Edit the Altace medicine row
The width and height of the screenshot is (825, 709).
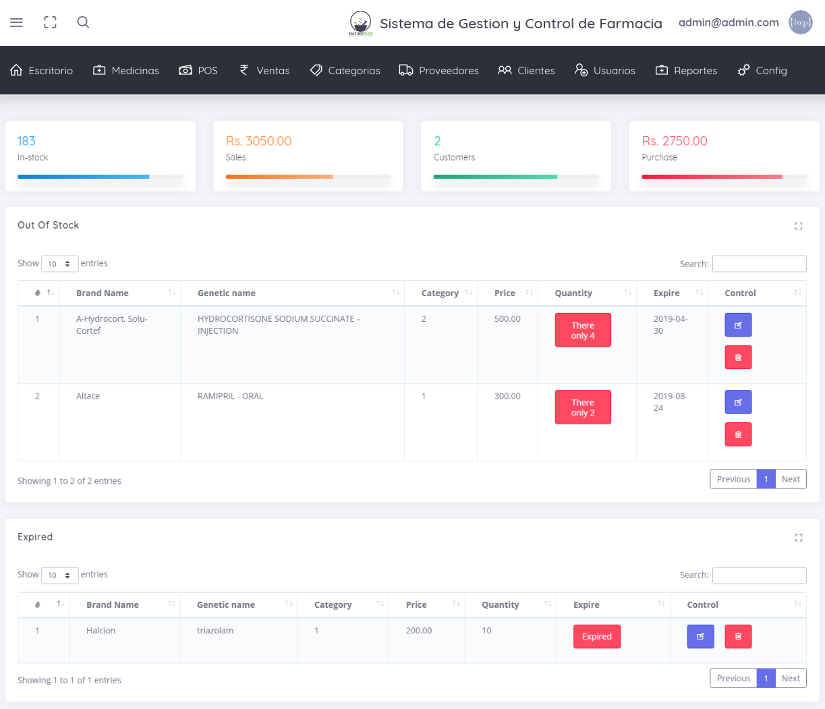pyautogui.click(x=738, y=402)
